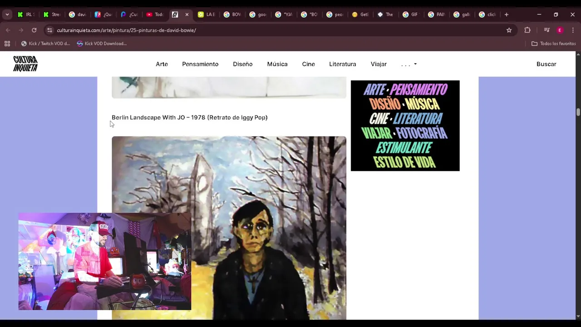Image resolution: width=581 pixels, height=327 pixels.
Task: Click the page vertical scrollbar thumb
Action: (578, 112)
